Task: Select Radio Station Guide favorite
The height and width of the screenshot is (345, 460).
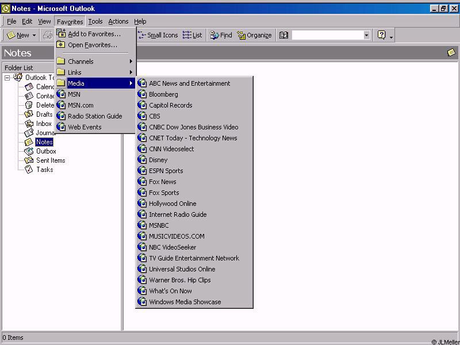Action: pos(95,116)
